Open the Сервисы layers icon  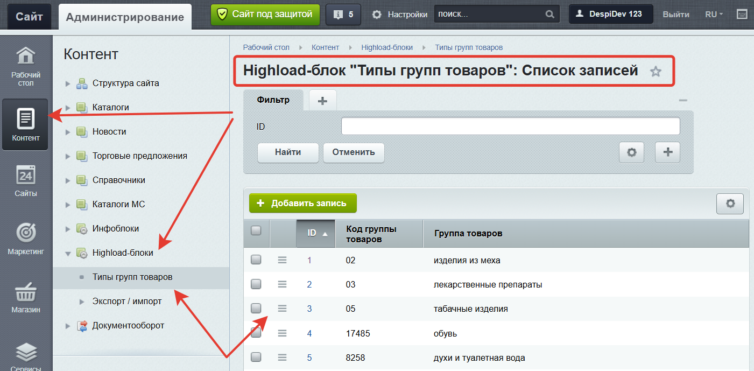[x=26, y=356]
